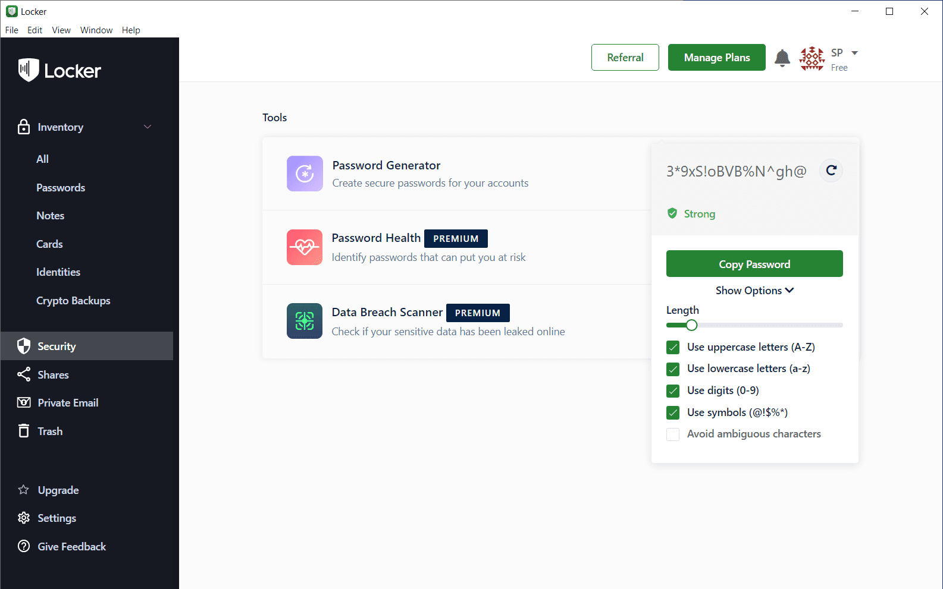Open the Trash label in sidebar
The image size is (943, 589).
coord(50,431)
